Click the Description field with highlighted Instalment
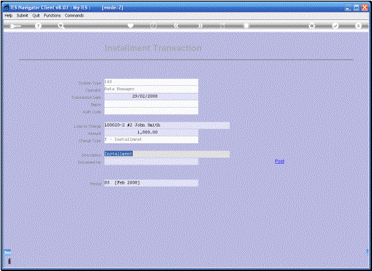This screenshot has width=372, height=271. [167, 154]
